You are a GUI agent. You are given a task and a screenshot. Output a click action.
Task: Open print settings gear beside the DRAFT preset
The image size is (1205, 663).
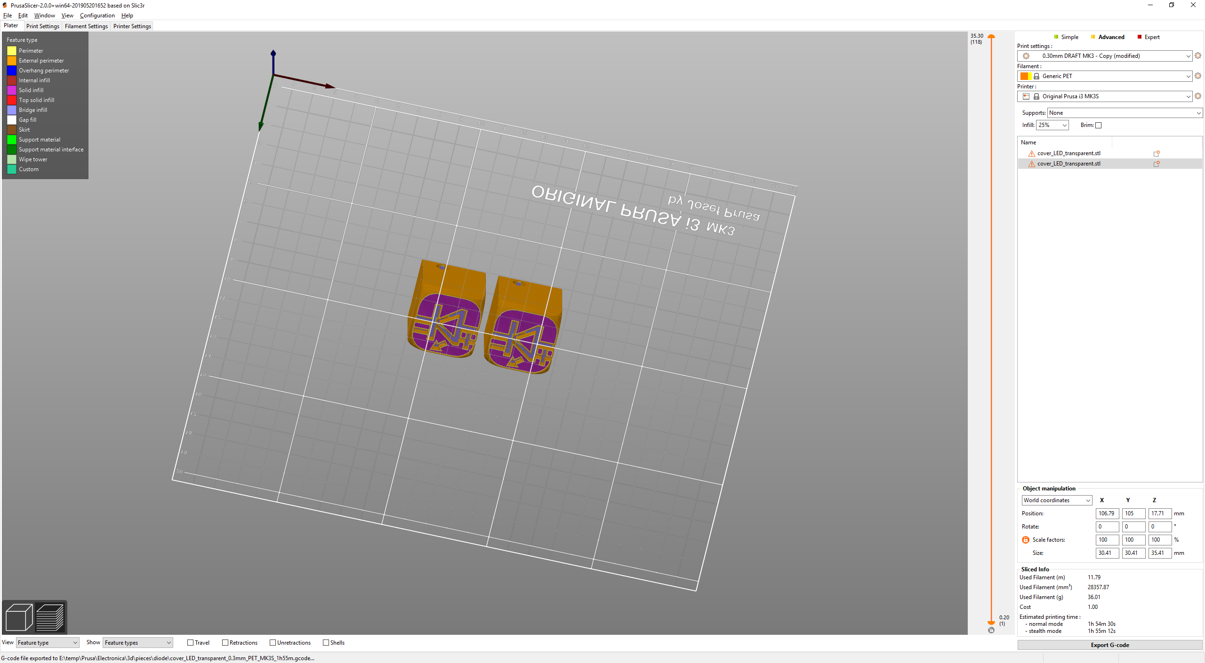1198,55
